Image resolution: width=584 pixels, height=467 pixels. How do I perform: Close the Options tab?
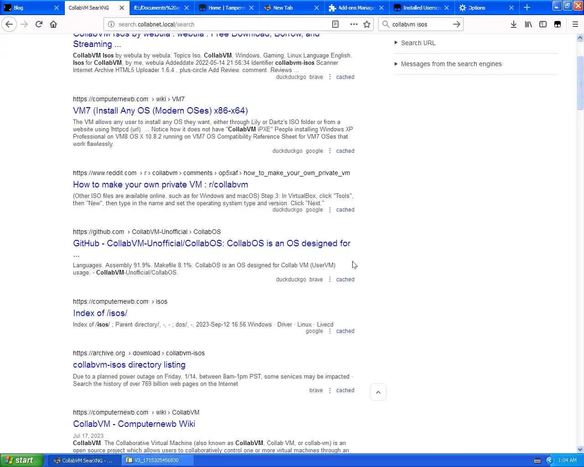pos(511,8)
